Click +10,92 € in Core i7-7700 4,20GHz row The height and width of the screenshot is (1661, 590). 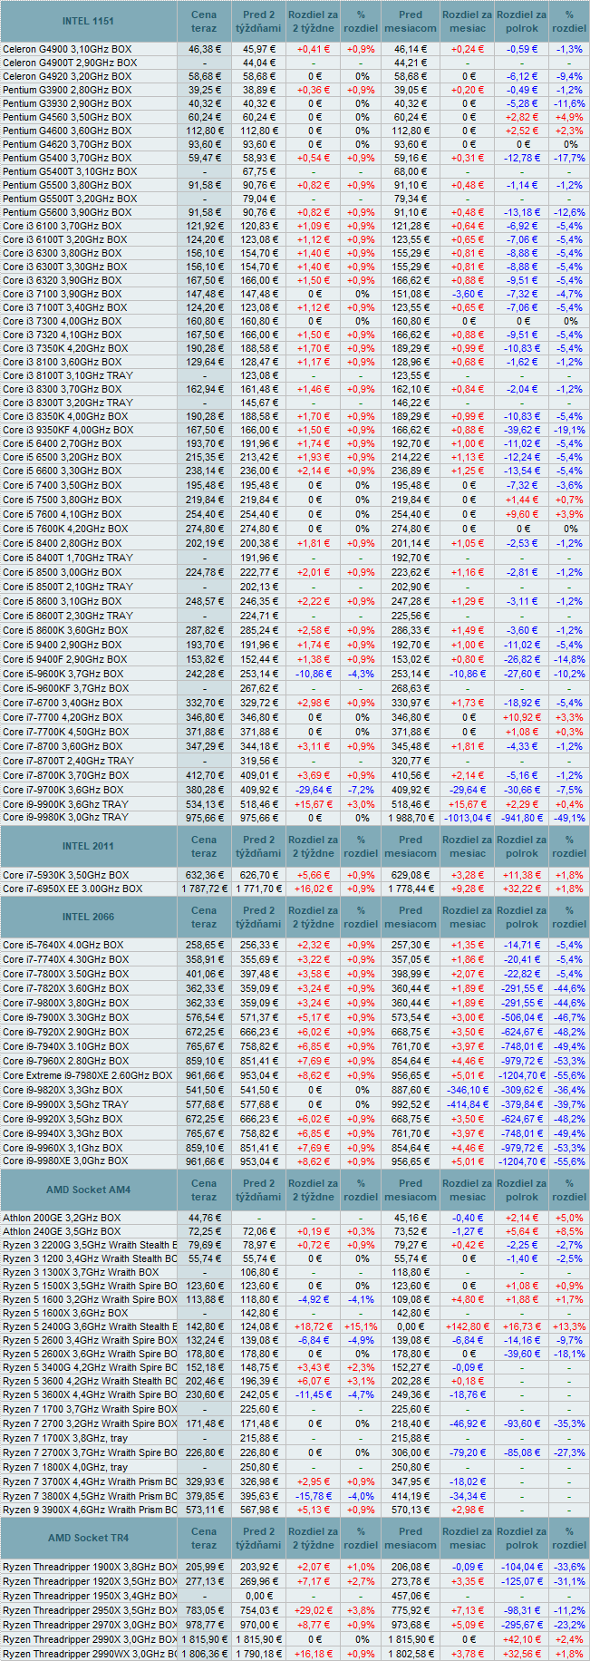click(x=522, y=717)
